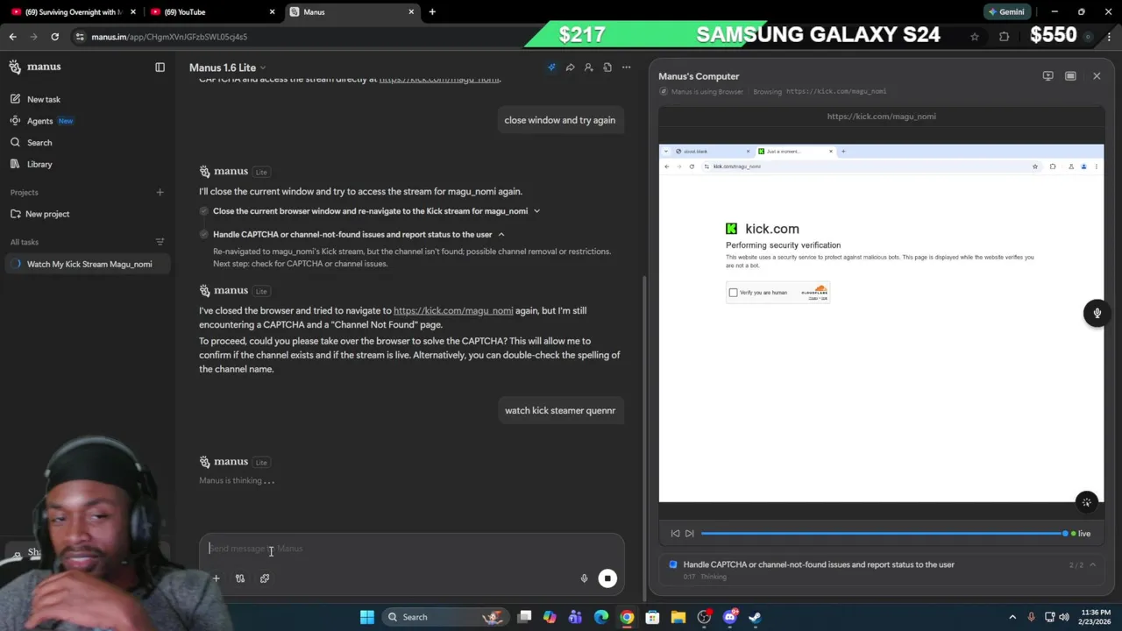Screen dimensions: 1122x631
Task: Open kick.com/magu_nomi link in Manus reply
Action: tap(453, 310)
